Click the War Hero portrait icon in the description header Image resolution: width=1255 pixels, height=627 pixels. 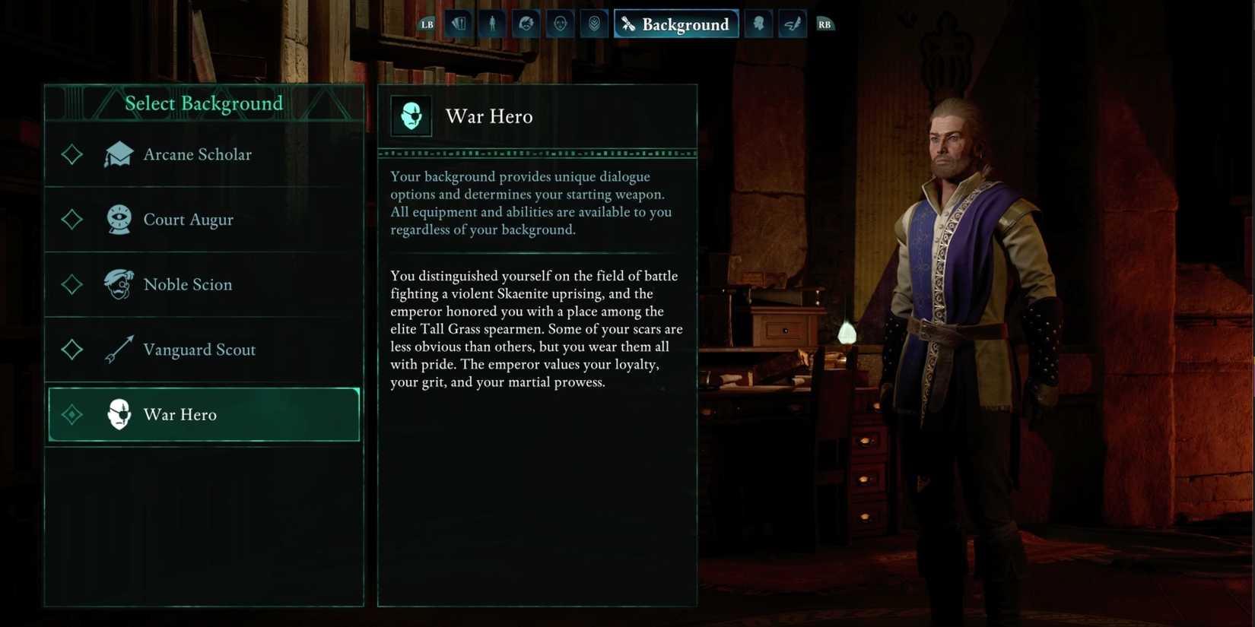pos(411,116)
